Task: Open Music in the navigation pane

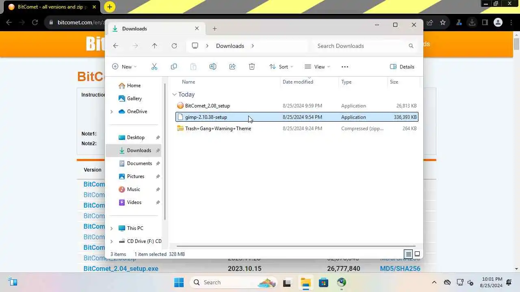Action: pos(134,189)
